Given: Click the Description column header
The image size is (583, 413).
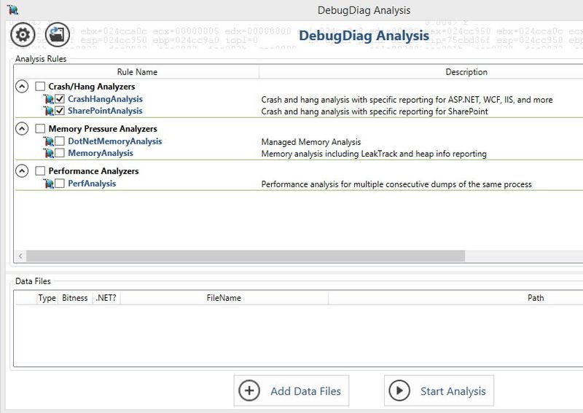Looking at the screenshot, I should pyautogui.click(x=466, y=71).
